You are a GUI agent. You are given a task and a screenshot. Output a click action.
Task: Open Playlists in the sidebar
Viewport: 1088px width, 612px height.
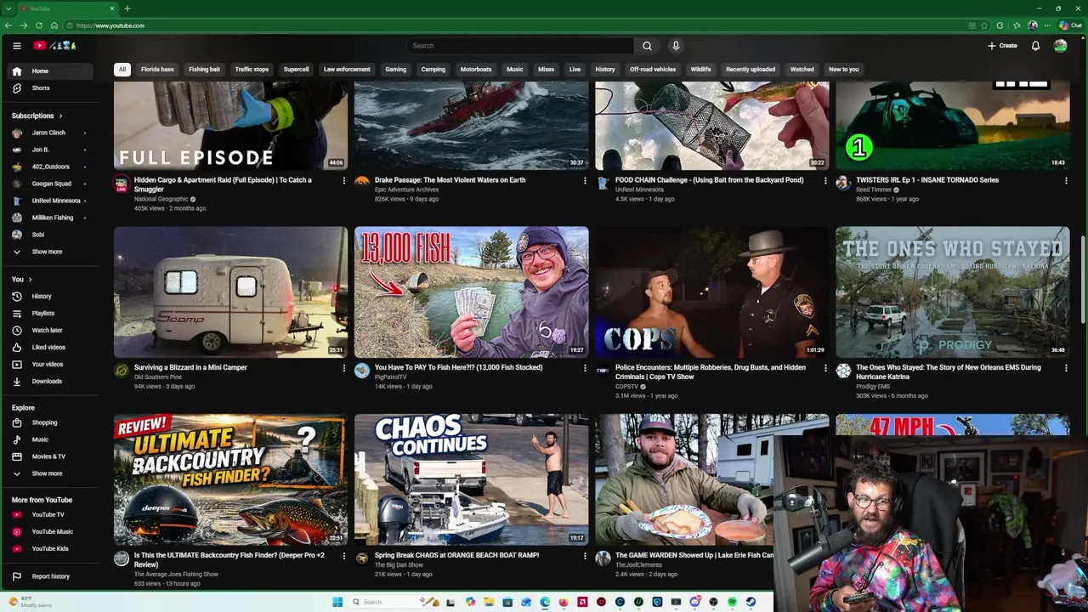[x=51, y=314]
